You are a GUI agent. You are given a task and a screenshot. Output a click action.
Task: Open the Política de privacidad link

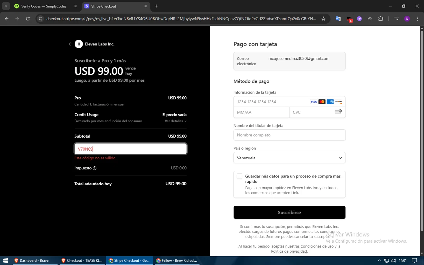point(289,251)
